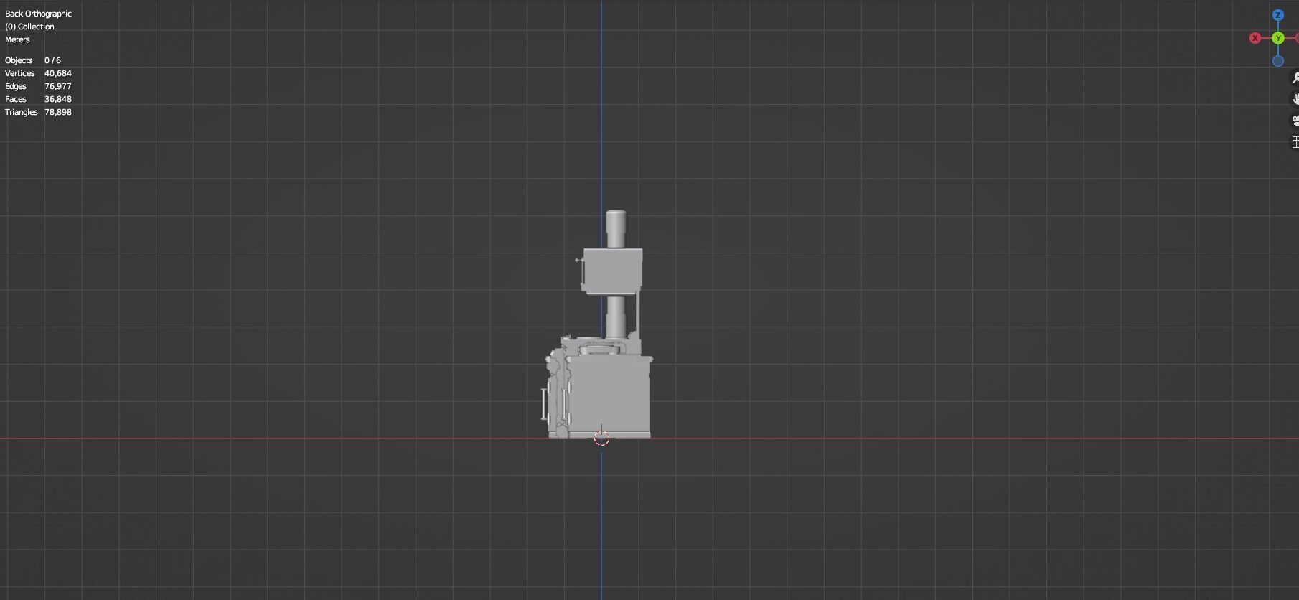Click the "Back Orthographic" view label
The width and height of the screenshot is (1299, 600).
38,14
